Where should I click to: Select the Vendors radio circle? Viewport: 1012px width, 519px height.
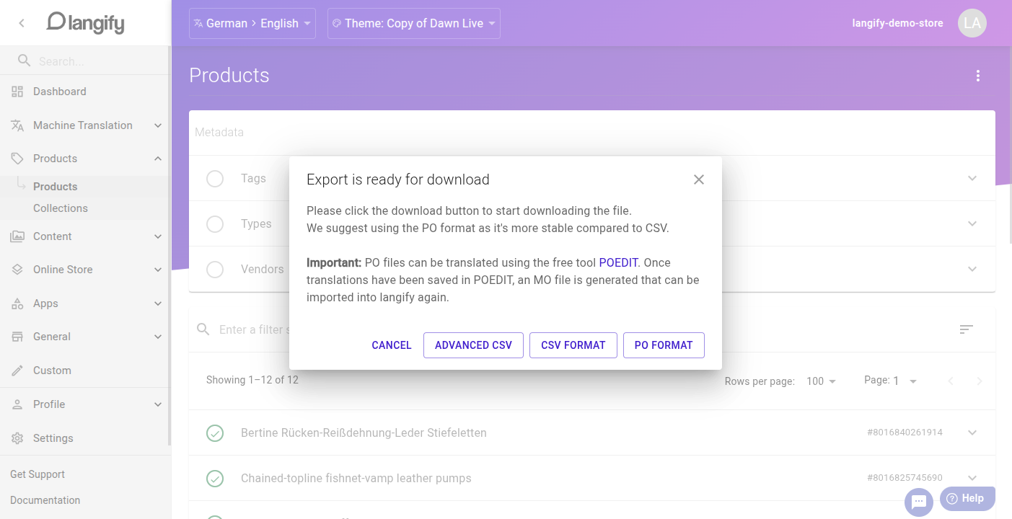point(215,269)
